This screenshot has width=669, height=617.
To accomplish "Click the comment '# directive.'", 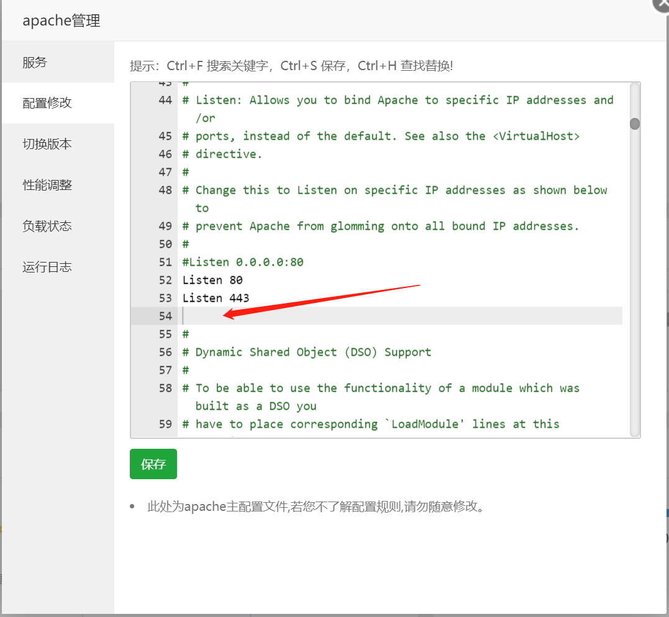I will point(222,154).
